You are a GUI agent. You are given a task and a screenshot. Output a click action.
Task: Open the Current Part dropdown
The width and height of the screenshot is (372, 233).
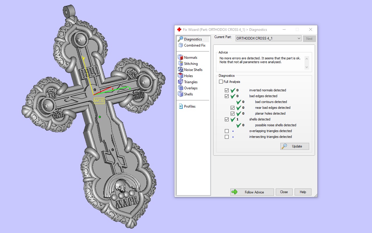point(268,38)
